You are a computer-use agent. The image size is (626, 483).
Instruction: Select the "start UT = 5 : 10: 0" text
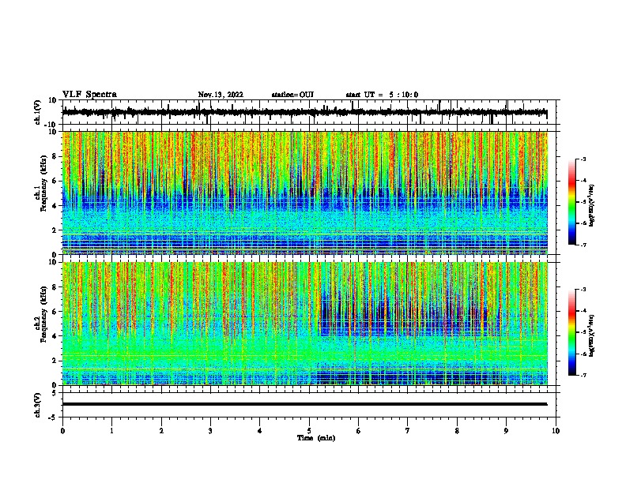tap(382, 95)
